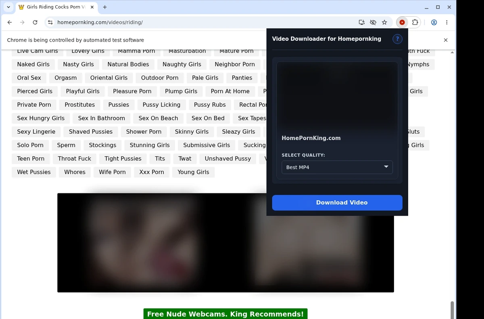Open the Outdoor Porn tag
Image resolution: width=484 pixels, height=319 pixels.
coord(160,78)
